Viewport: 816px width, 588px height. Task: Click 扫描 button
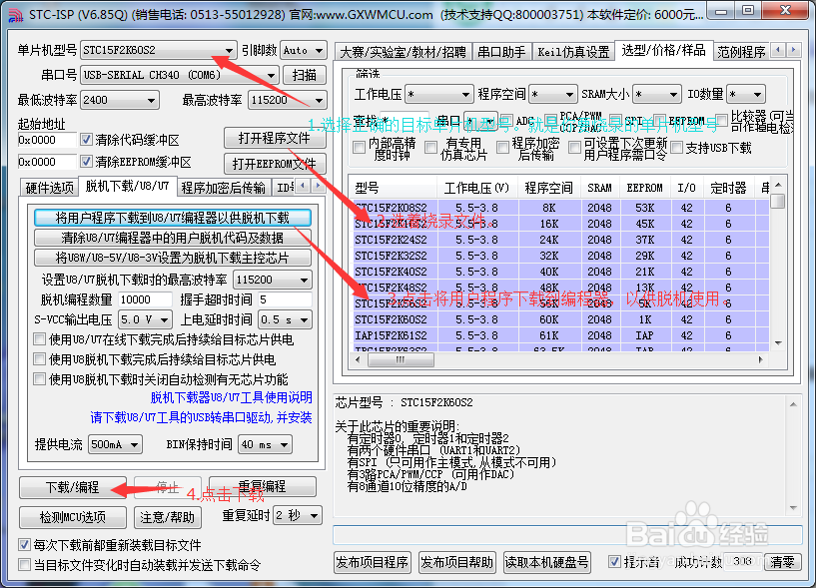coord(305,75)
